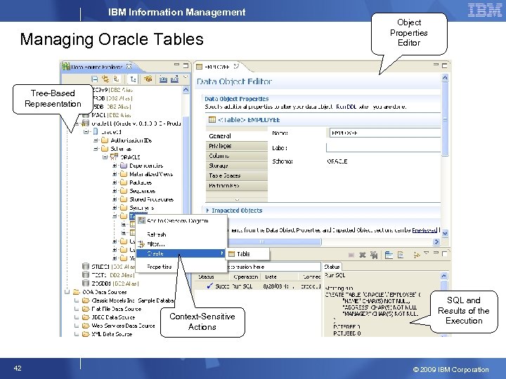
Task: Open the SQL Results view menu triangle
Action: tap(427, 253)
